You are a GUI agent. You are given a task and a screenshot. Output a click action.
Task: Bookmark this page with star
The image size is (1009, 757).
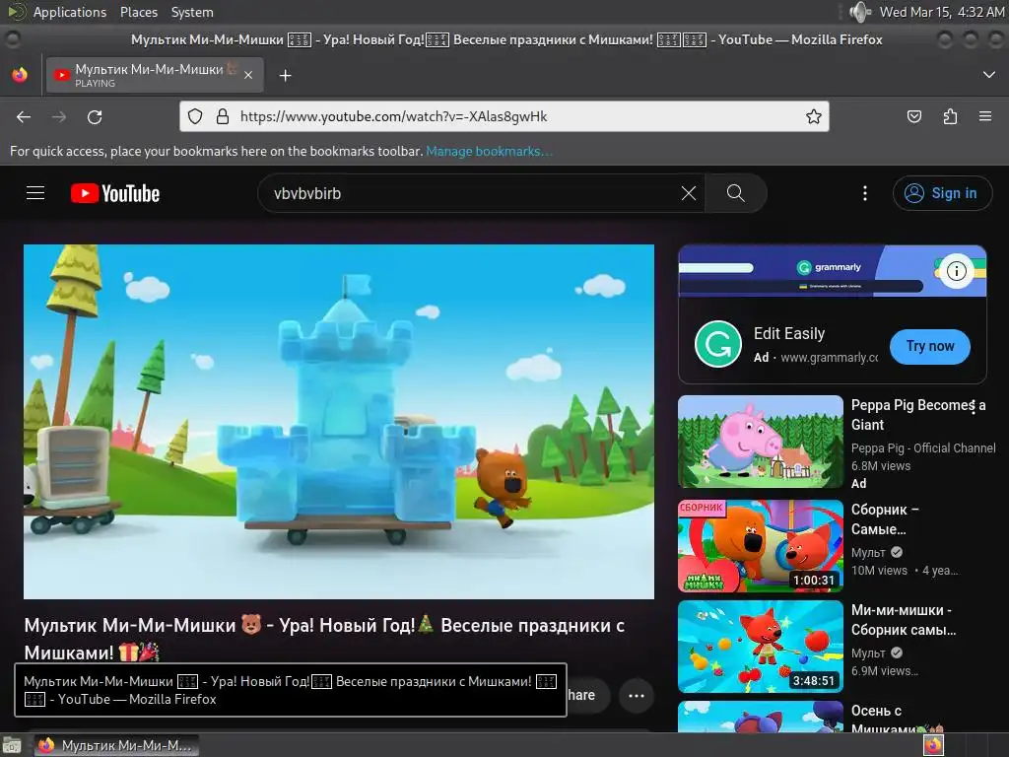(x=813, y=116)
